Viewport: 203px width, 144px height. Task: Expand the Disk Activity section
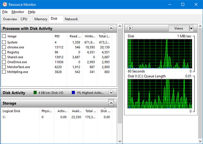pos(111,93)
